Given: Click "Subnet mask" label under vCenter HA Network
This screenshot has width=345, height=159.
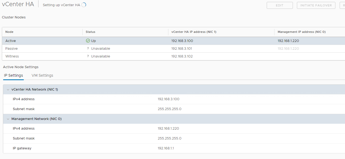Looking at the screenshot, I should point(24,109).
